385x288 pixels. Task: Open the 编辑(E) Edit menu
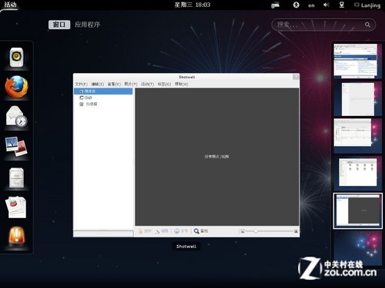(x=98, y=84)
